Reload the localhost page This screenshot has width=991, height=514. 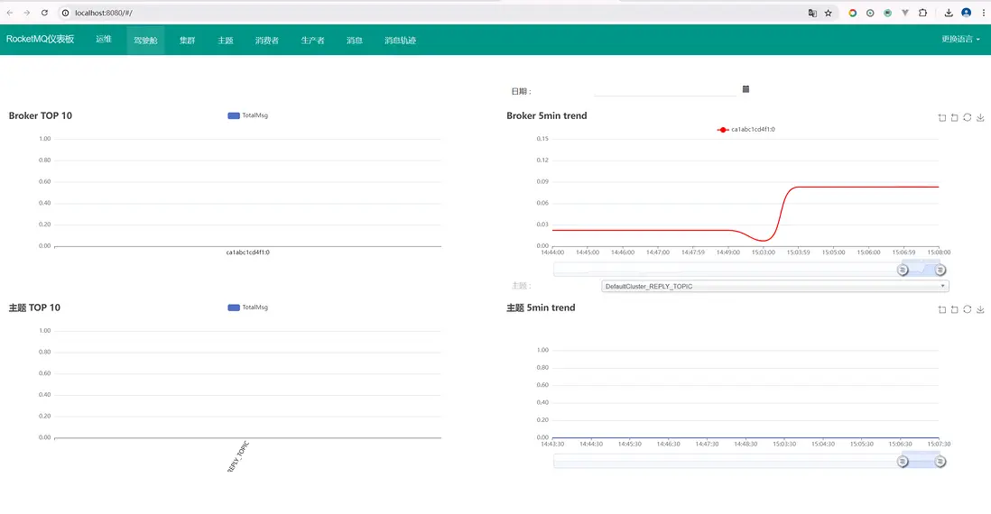pos(44,13)
